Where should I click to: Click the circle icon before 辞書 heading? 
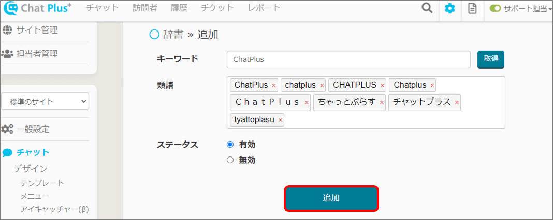154,35
